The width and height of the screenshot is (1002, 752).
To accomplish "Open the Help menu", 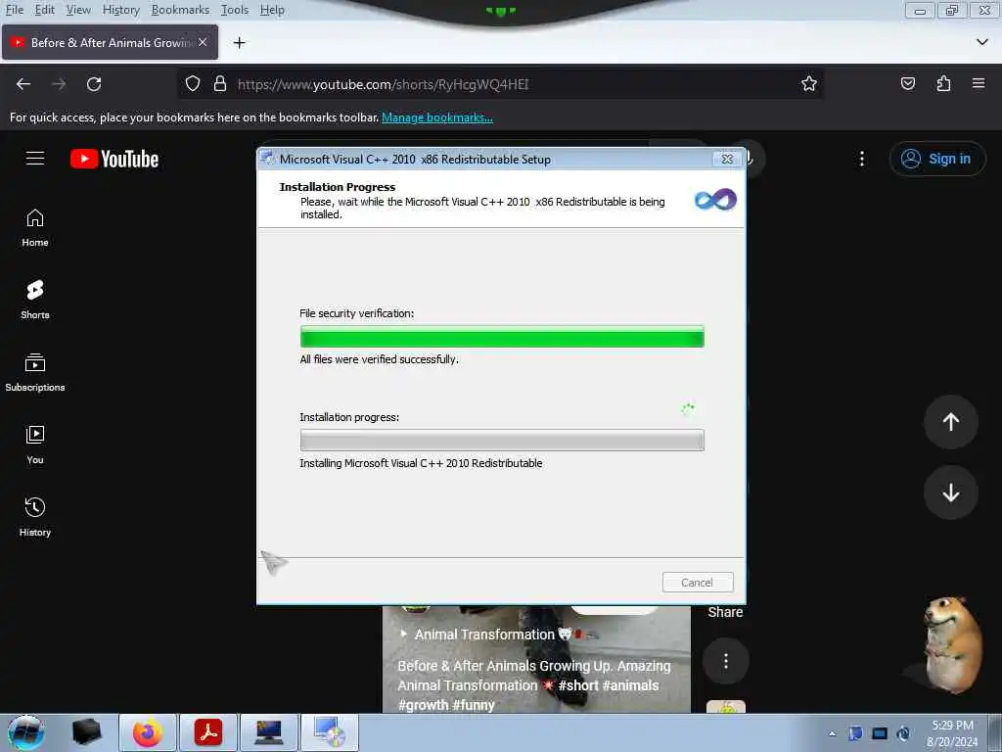I will 272,10.
